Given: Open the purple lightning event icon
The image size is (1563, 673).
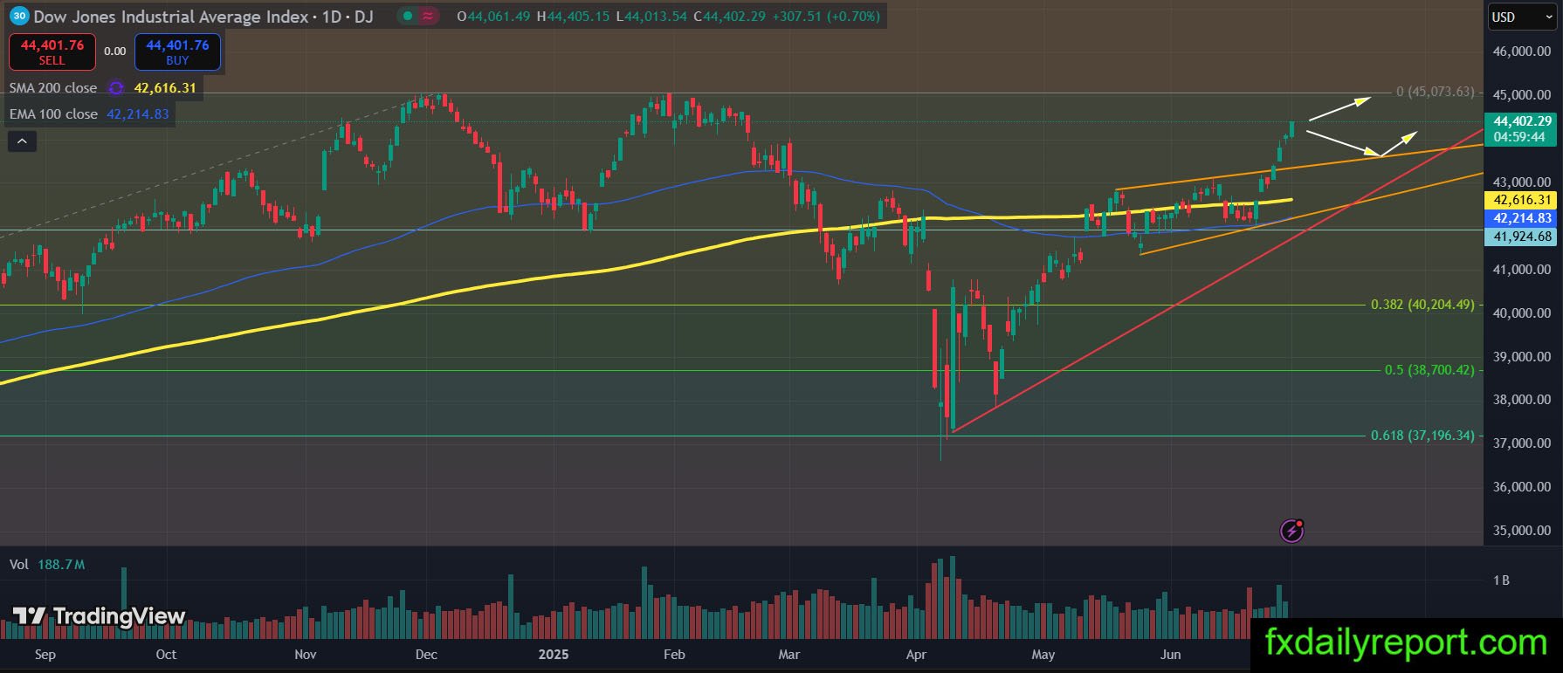Looking at the screenshot, I should coord(1292,530).
